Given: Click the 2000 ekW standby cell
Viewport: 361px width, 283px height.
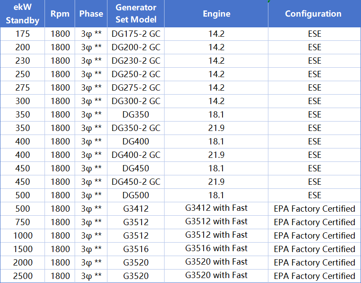Looking at the screenshot, I should click(x=22, y=262).
